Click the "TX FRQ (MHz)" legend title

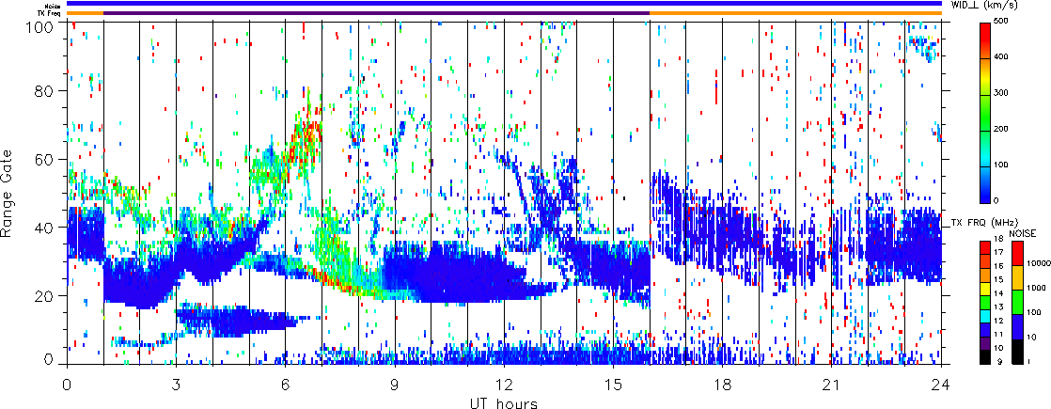pos(984,222)
